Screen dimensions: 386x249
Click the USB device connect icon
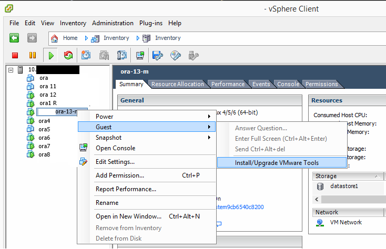click(194, 56)
